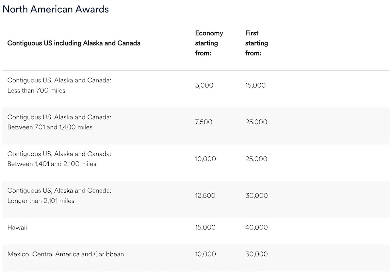Viewport: 392px width, 274px height.
Task: Click the First starting from column header
Action: click(256, 43)
